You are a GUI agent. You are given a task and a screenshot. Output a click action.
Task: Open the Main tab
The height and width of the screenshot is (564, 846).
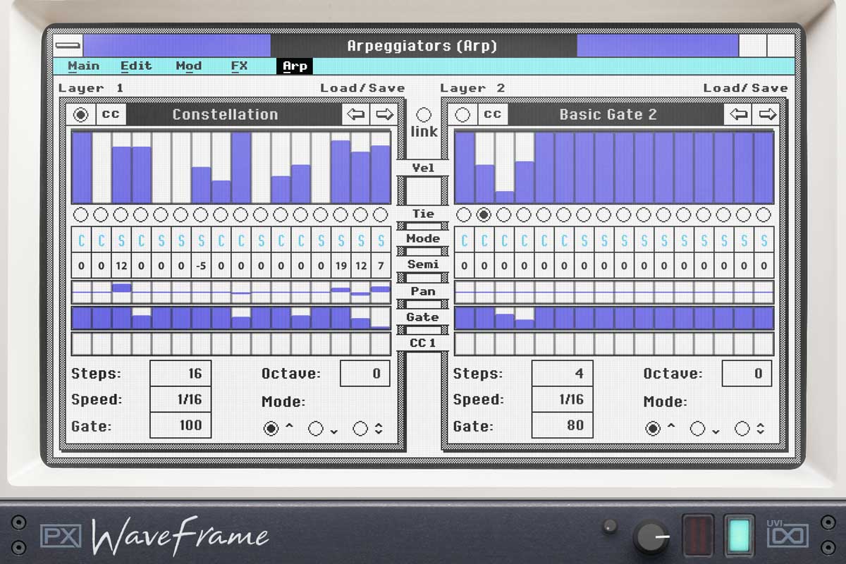tap(83, 66)
